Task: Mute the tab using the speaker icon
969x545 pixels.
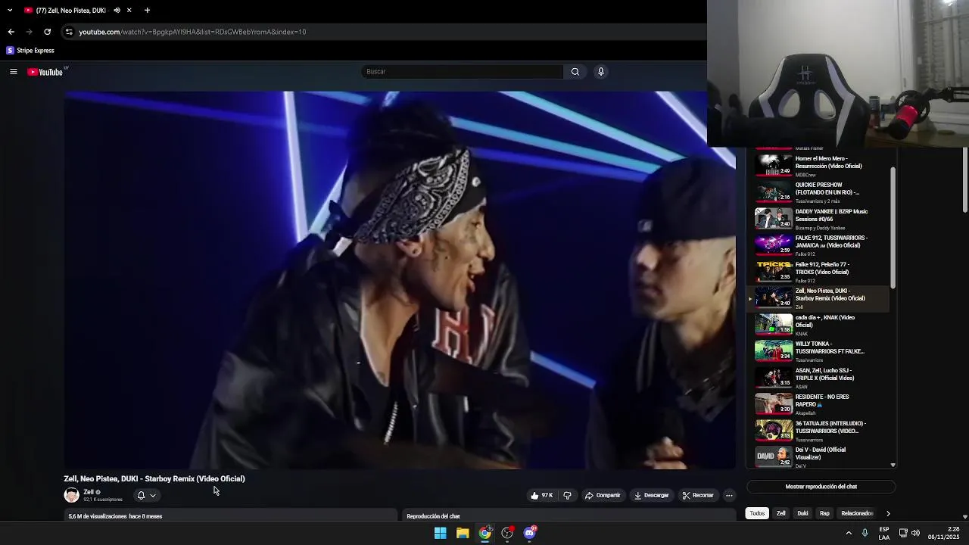Action: [x=117, y=11]
